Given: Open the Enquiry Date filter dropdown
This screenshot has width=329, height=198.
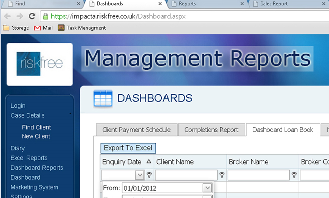Looking at the screenshot, I should click(x=140, y=175).
